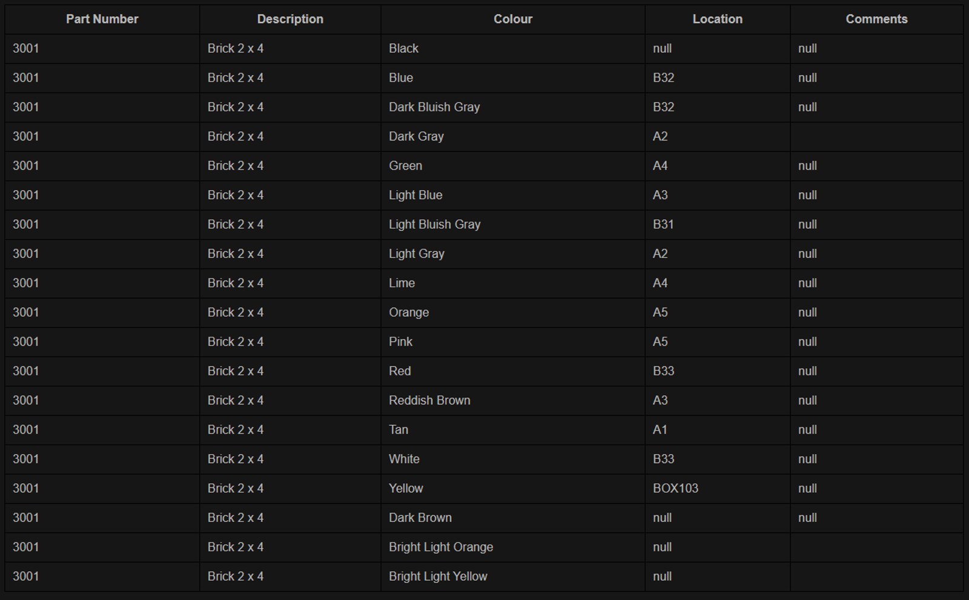Image resolution: width=969 pixels, height=600 pixels.
Task: Select the Bright Light Orange colour cell
Action: tap(441, 547)
